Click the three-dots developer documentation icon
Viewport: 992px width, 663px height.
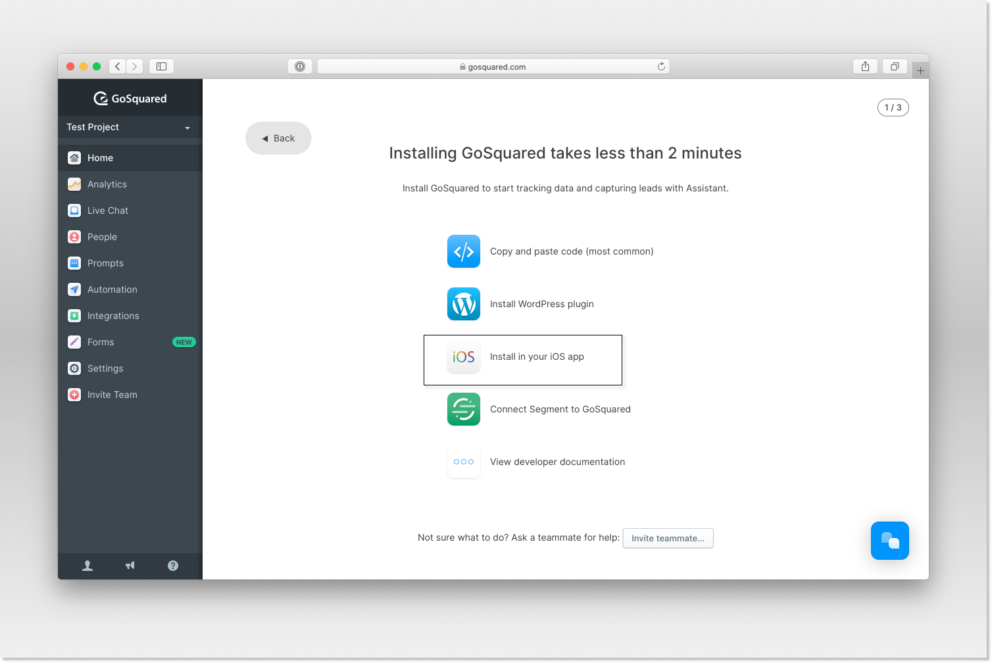[463, 462]
